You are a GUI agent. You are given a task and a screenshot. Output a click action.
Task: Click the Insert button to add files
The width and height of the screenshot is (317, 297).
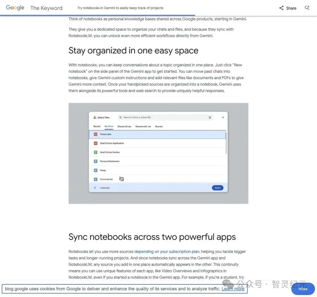pos(217,188)
